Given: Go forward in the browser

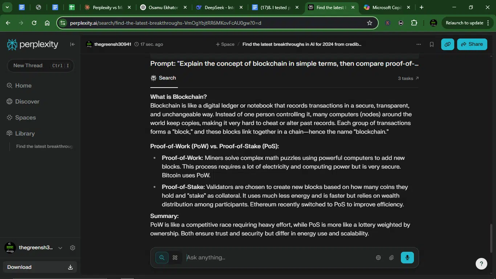Looking at the screenshot, I should 21,23.
